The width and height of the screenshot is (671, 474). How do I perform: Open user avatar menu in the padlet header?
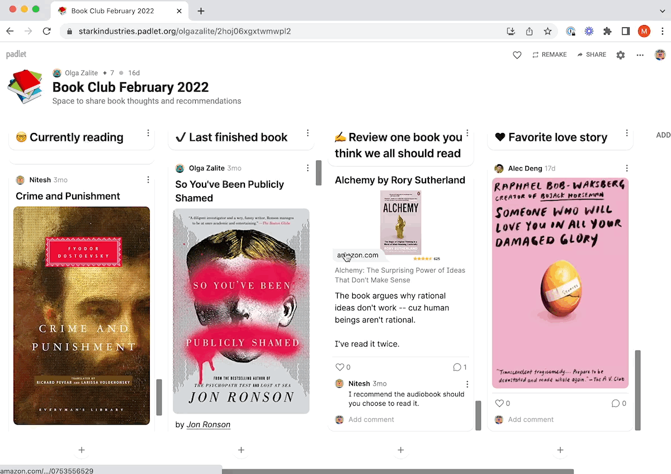[660, 55]
